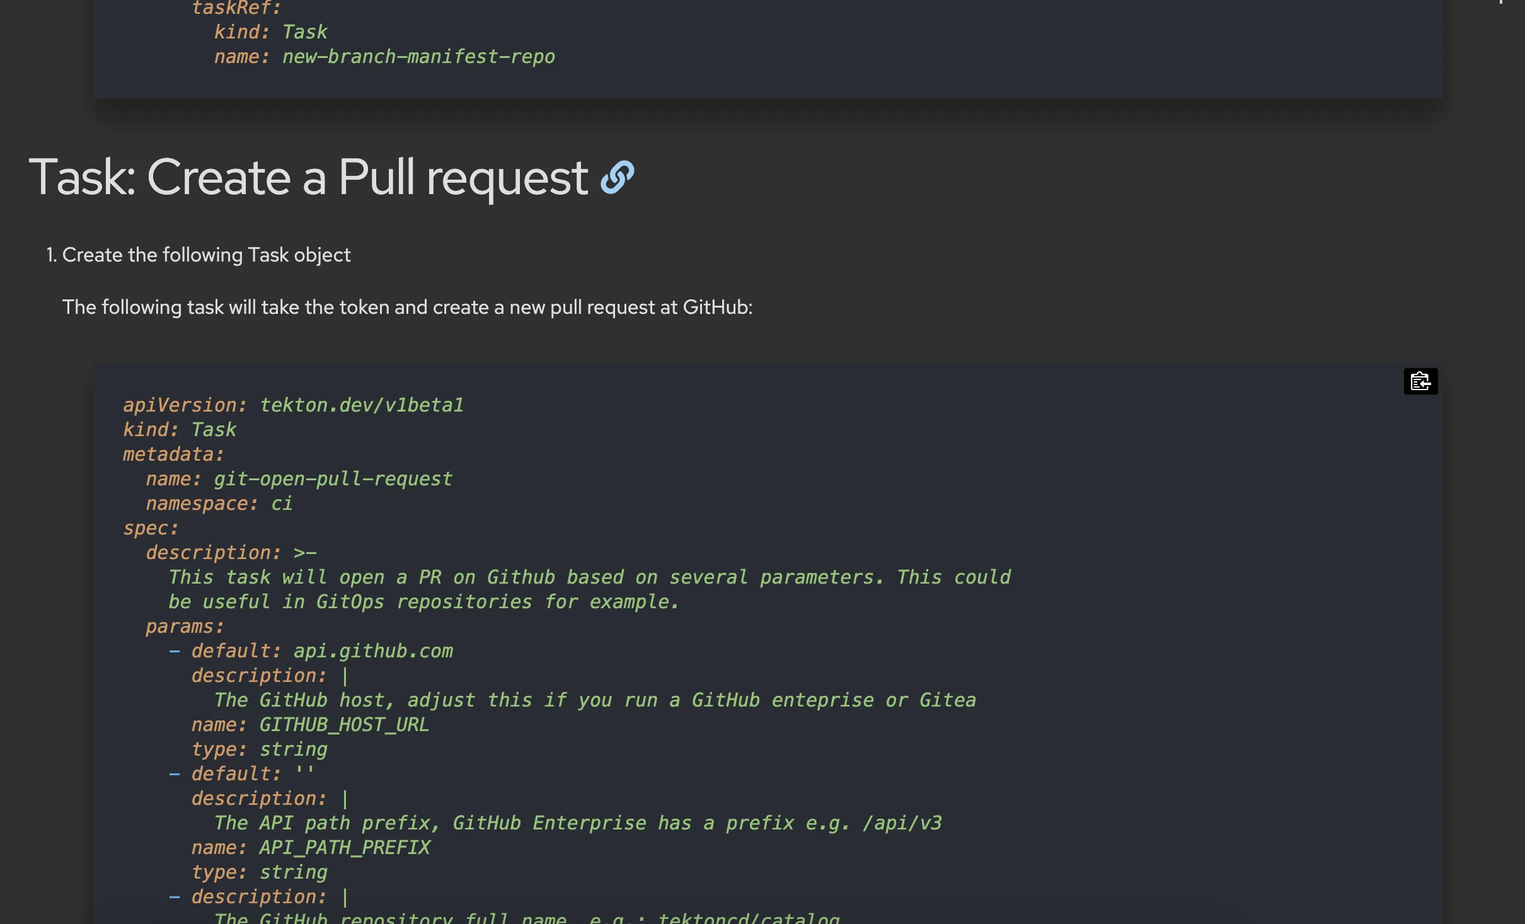
Task: Click the namespace value 'ci'
Action: click(x=284, y=503)
